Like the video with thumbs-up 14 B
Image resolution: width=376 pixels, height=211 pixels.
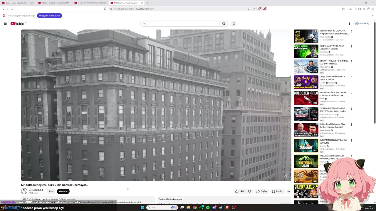tap(239, 191)
